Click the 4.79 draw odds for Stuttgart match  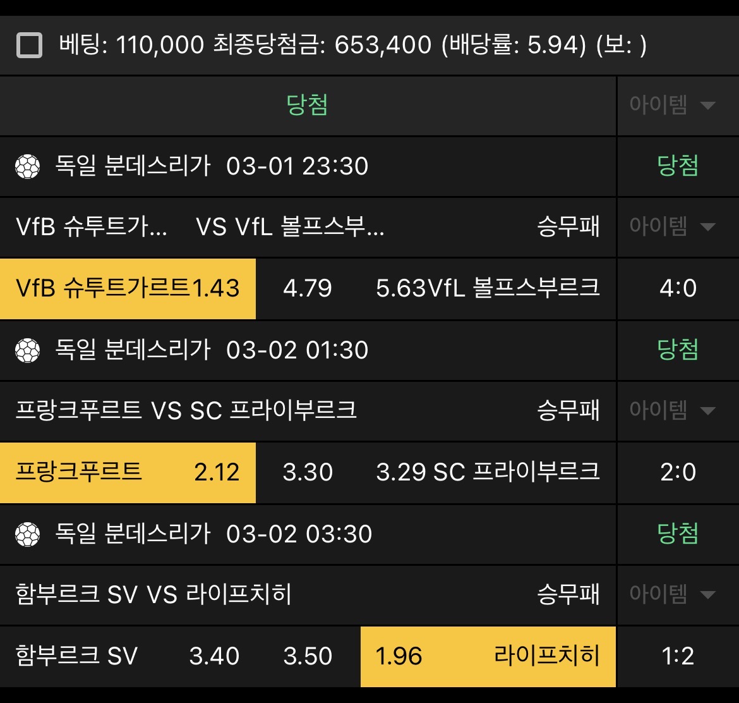pyautogui.click(x=308, y=289)
